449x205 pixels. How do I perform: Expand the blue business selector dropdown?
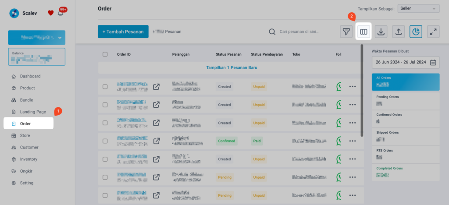[x=37, y=38]
